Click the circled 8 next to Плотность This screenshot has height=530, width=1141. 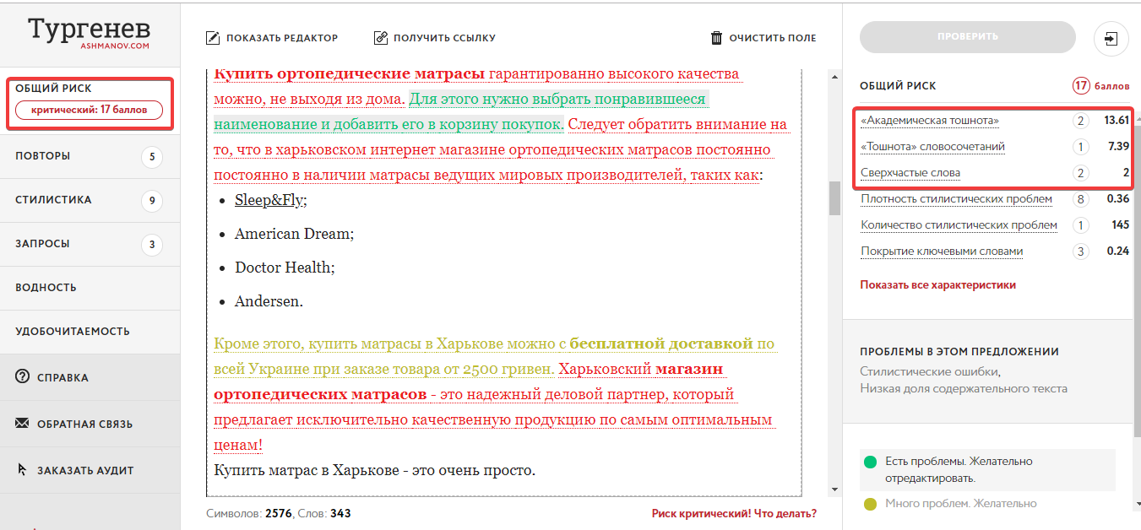click(x=1080, y=199)
